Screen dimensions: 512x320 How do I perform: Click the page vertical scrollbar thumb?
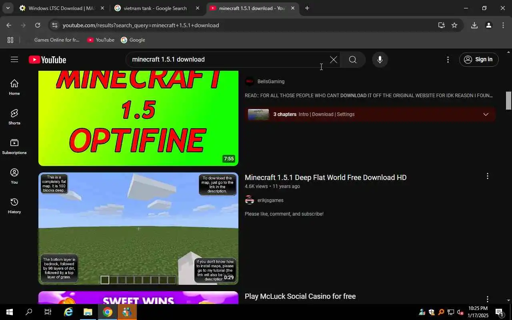tap(509, 100)
